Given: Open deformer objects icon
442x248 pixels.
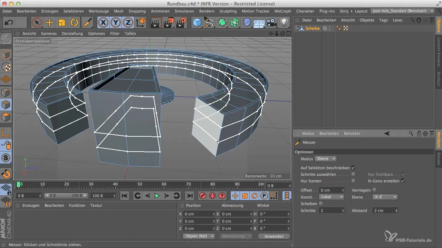Looking at the screenshot, I should point(247,23).
